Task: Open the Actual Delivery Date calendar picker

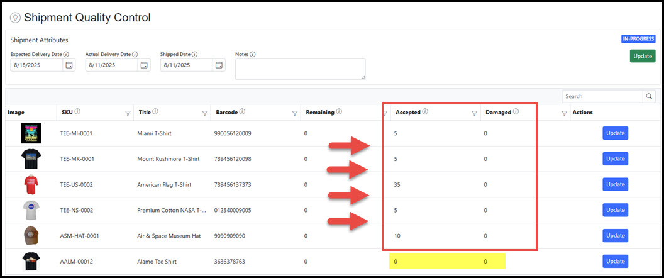Action: coord(144,65)
